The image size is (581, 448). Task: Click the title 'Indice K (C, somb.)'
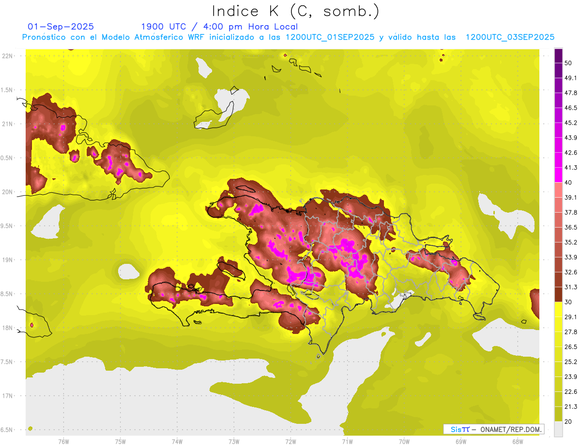tap(296, 11)
